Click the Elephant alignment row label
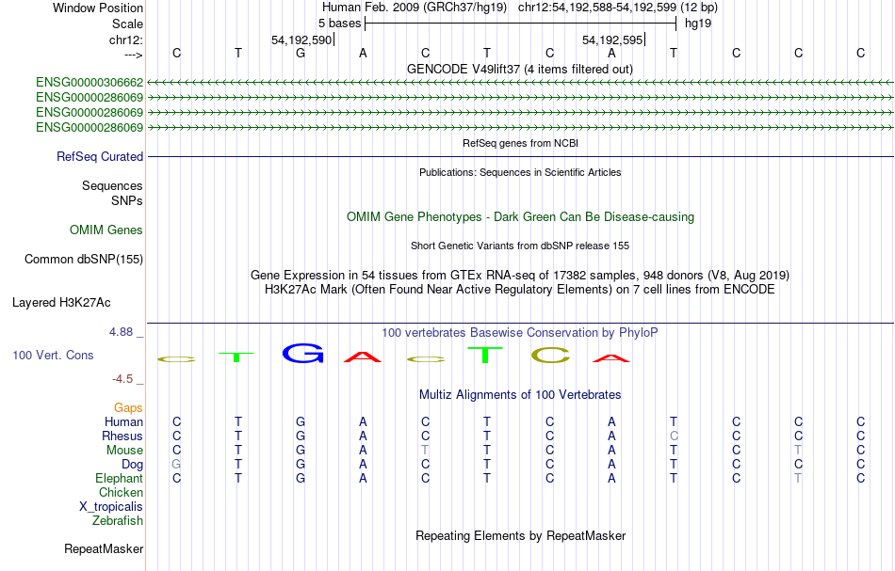This screenshot has height=571, width=895. [120, 478]
